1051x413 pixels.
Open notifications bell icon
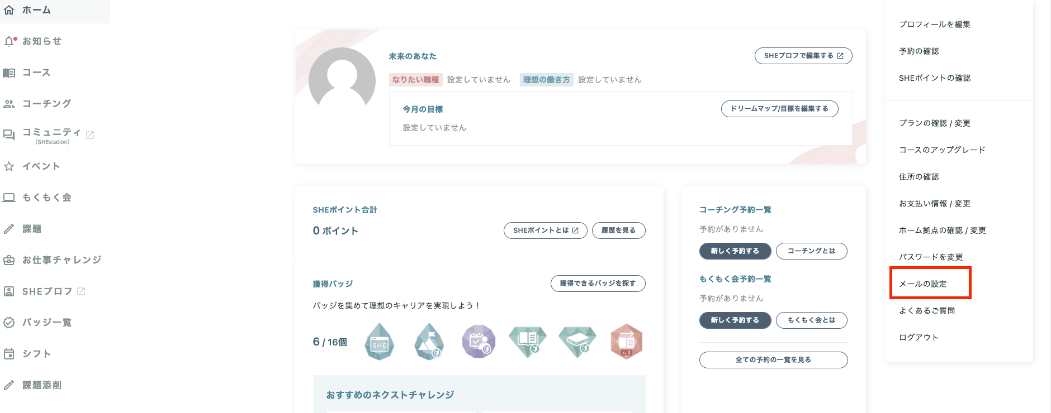coord(9,41)
